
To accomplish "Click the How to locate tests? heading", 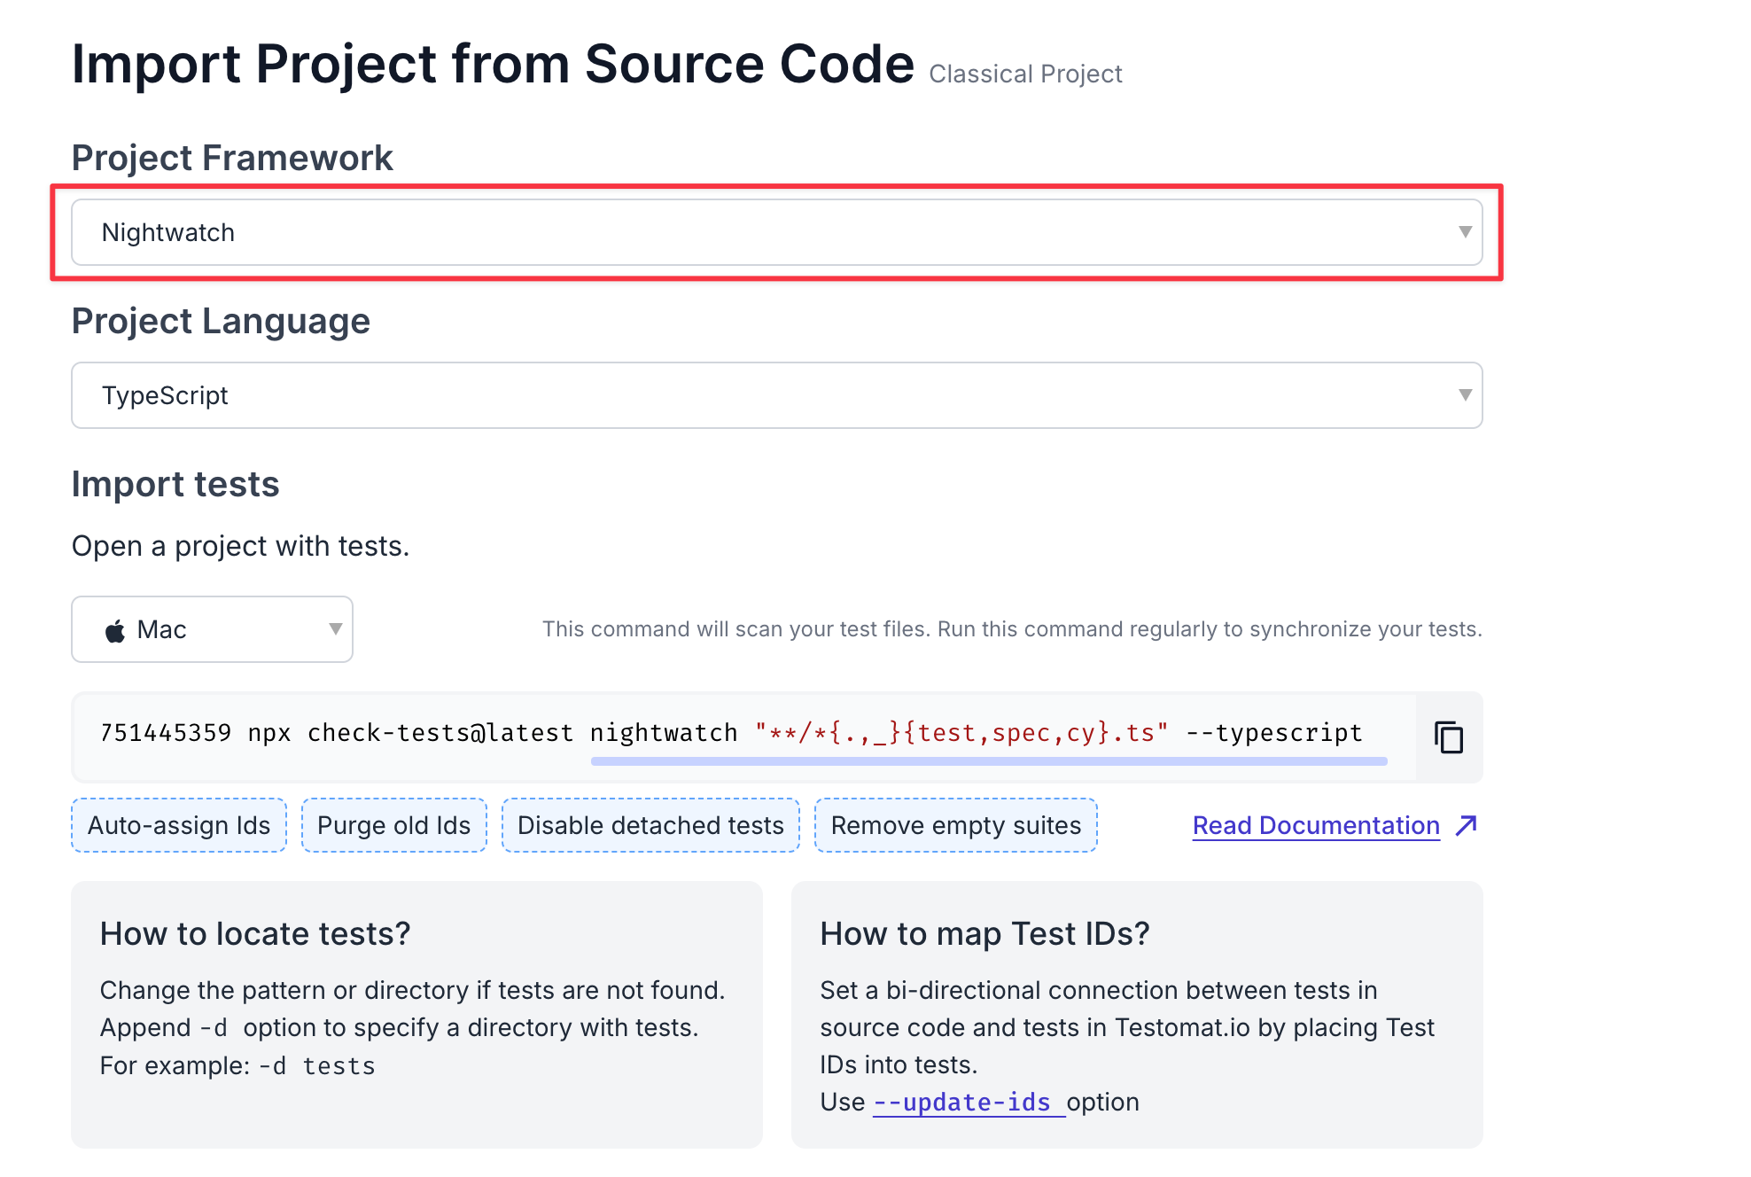I will 255,933.
